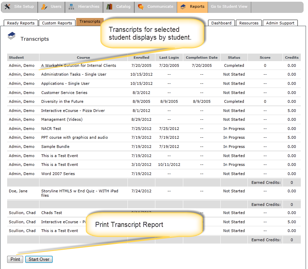Open the Reports menu
Image resolution: width=308 pixels, height=269 pixels.
(192, 7)
